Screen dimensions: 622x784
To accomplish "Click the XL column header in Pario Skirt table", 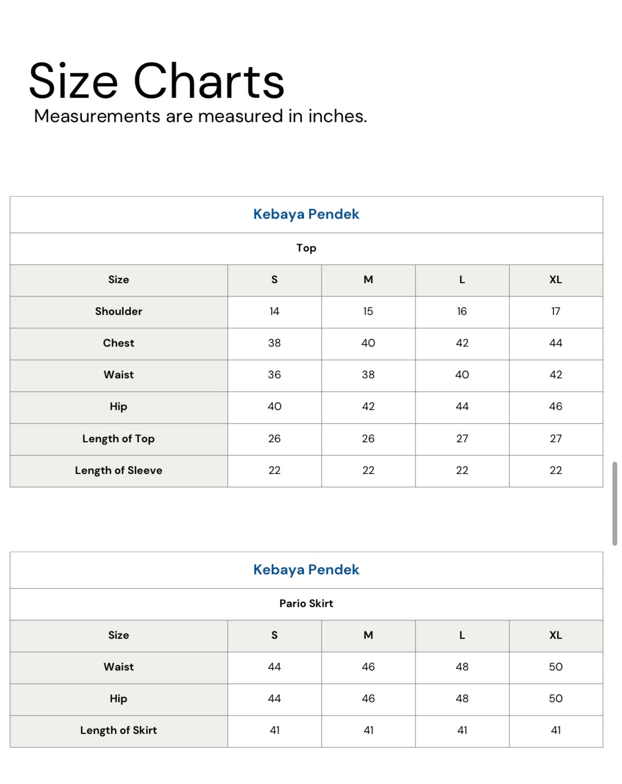I will coord(556,635).
